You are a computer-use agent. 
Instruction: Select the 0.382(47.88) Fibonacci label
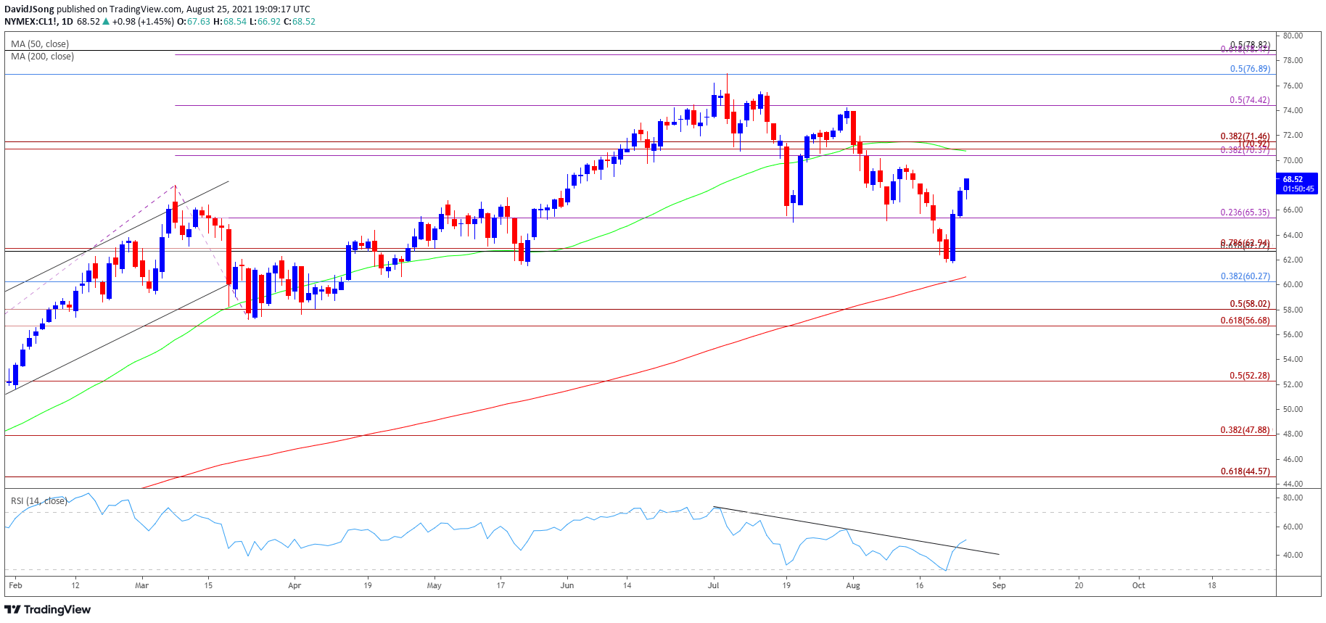point(1245,430)
